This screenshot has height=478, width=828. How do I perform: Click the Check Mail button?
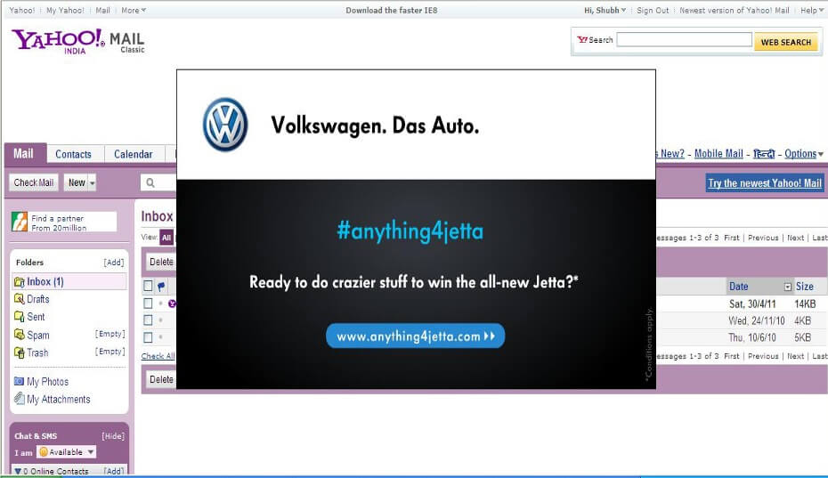[34, 182]
